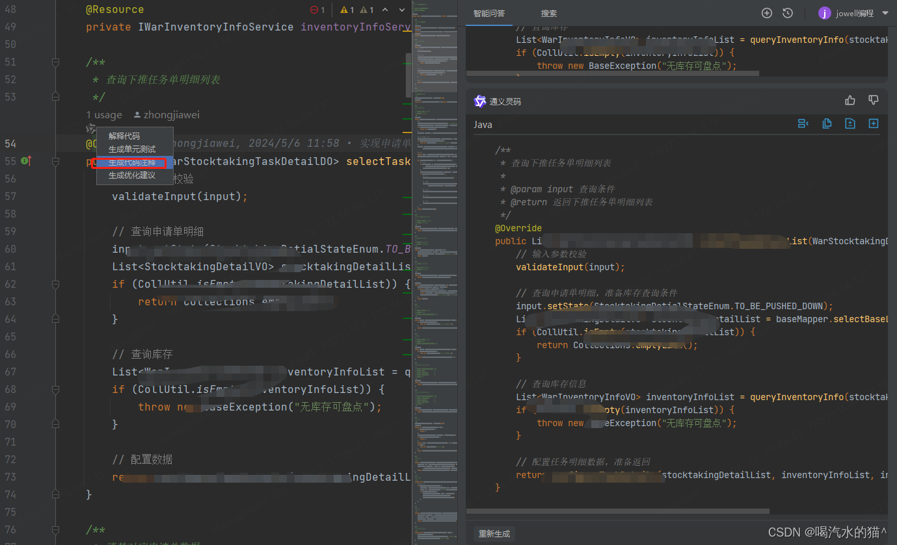Give the answer a thumbs up
Screen dimensions: 897x545
[850, 100]
